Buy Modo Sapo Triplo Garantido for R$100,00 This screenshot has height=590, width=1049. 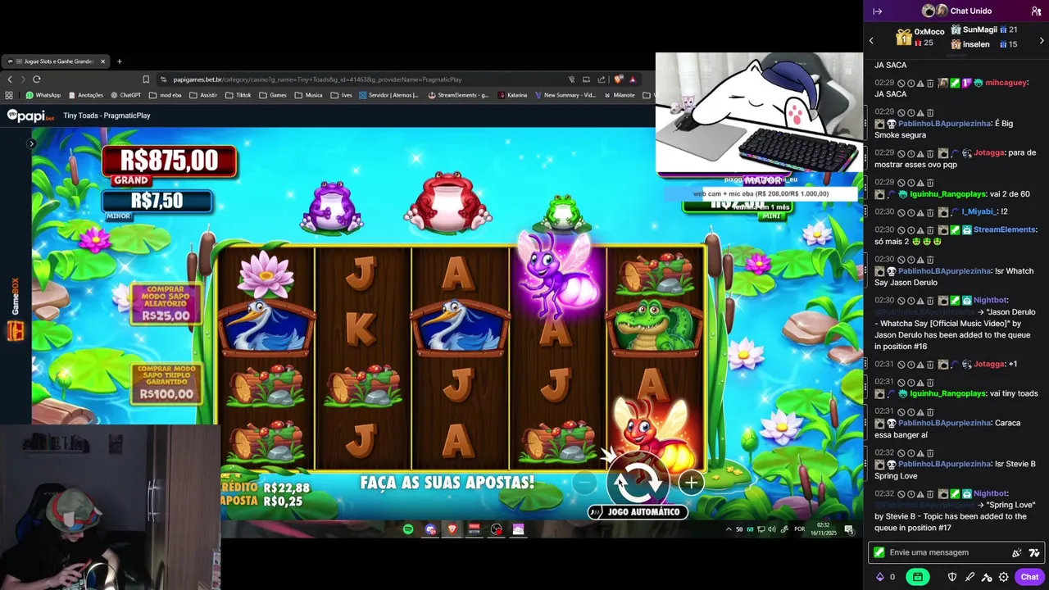pyautogui.click(x=166, y=383)
